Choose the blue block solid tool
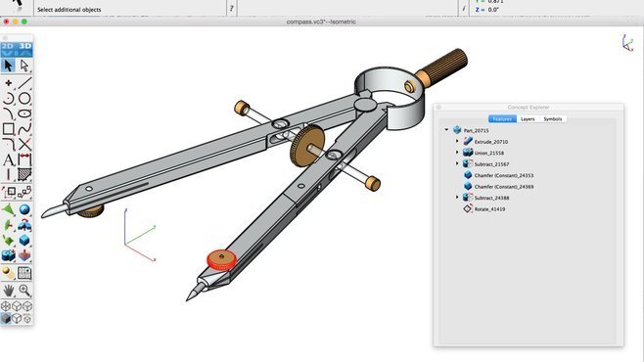Screen dimensions: 644x362 (x=24, y=240)
